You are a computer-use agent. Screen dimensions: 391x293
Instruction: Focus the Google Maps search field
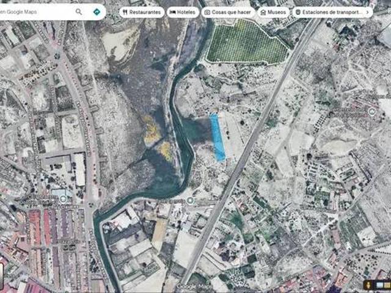pos(37,12)
